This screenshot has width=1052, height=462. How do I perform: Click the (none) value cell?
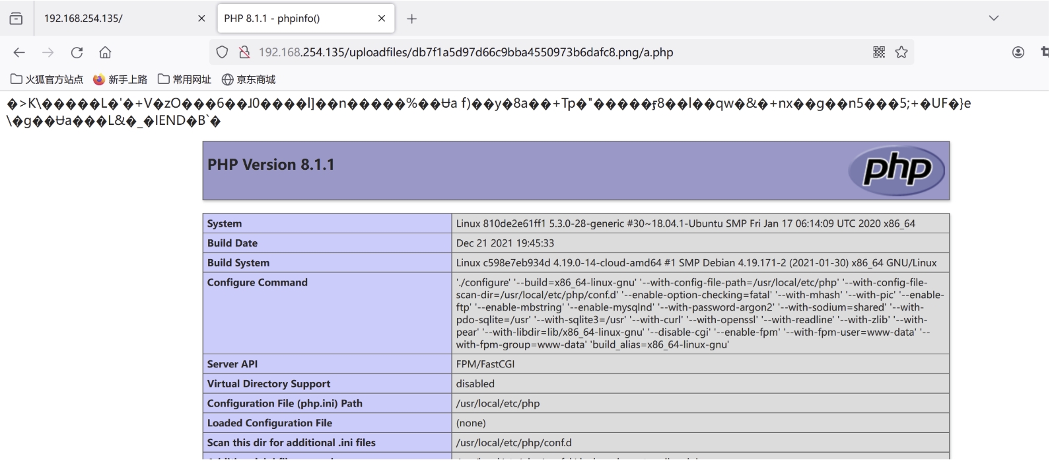(700, 423)
